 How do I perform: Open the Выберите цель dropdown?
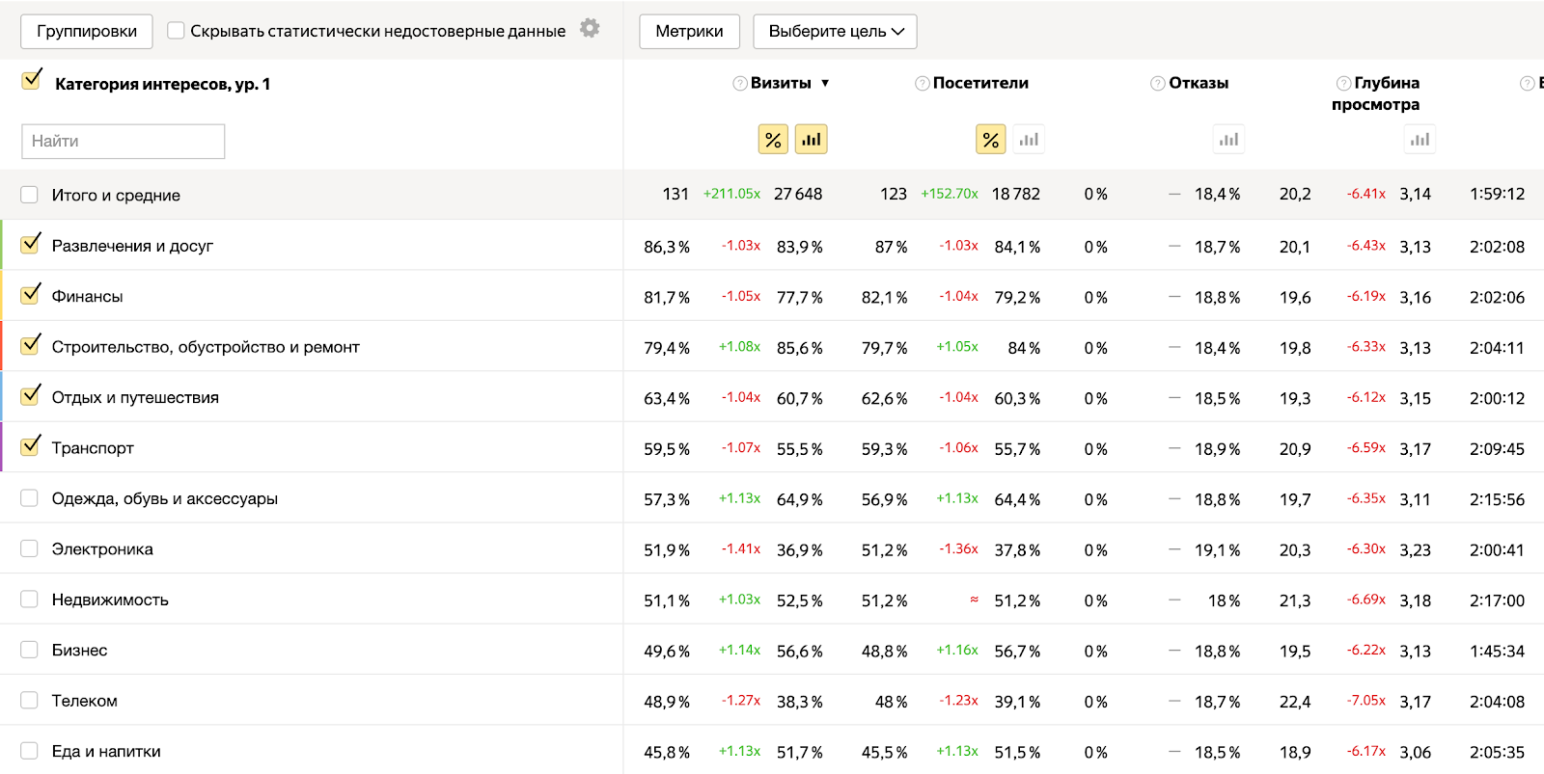point(835,31)
